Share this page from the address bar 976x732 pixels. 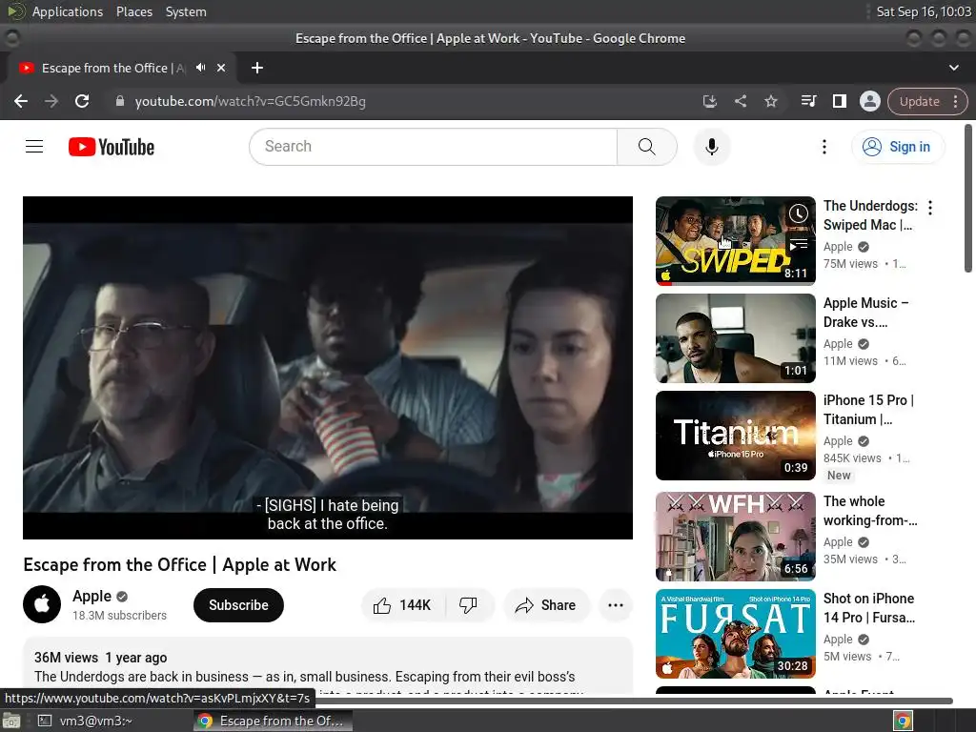tap(740, 101)
